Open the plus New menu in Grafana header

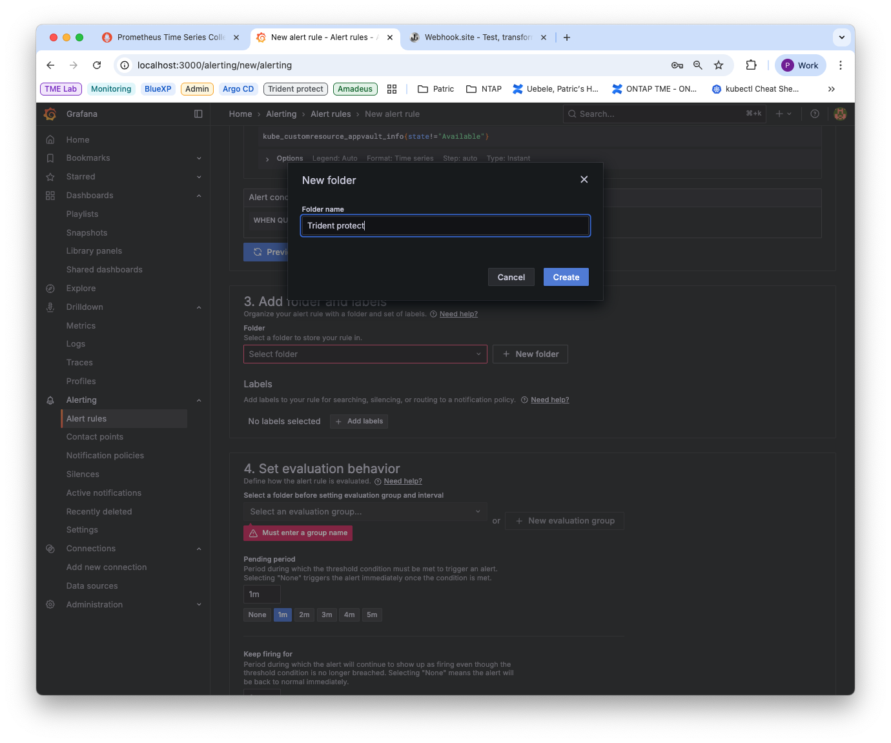tap(783, 114)
